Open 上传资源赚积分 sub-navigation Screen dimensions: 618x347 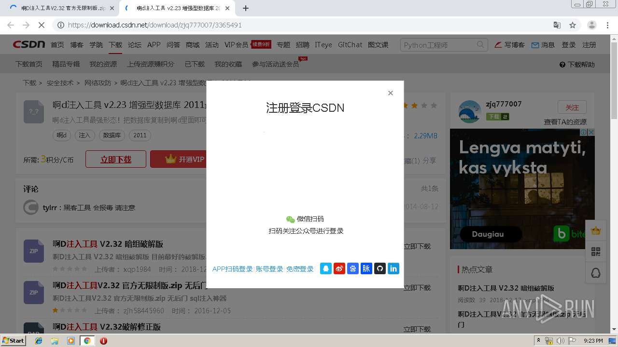(x=151, y=64)
